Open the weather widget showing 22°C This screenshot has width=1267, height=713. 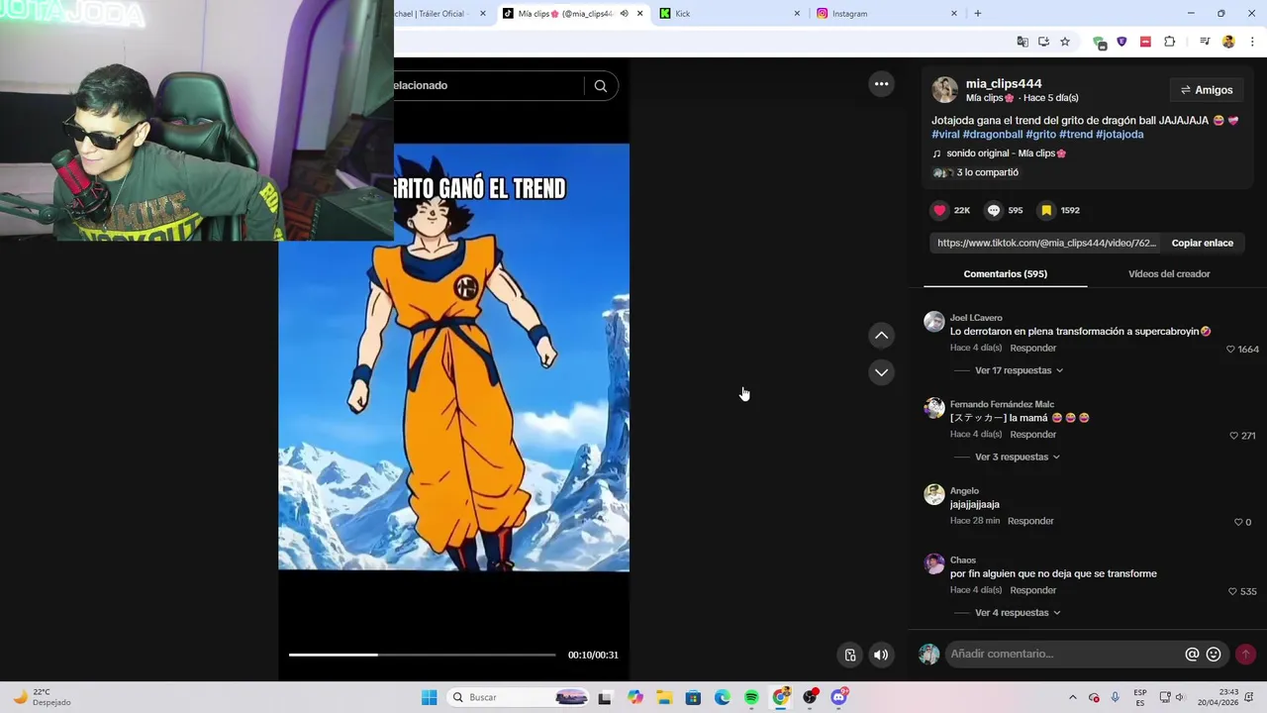[x=43, y=697]
